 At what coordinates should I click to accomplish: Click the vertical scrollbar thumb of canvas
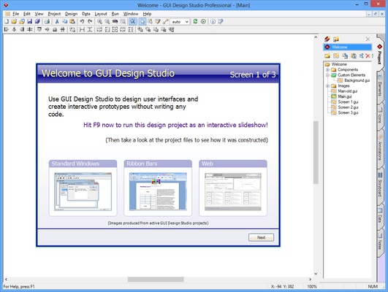[316, 153]
